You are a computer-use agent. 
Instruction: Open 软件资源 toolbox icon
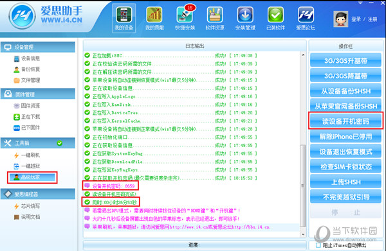click(215, 19)
